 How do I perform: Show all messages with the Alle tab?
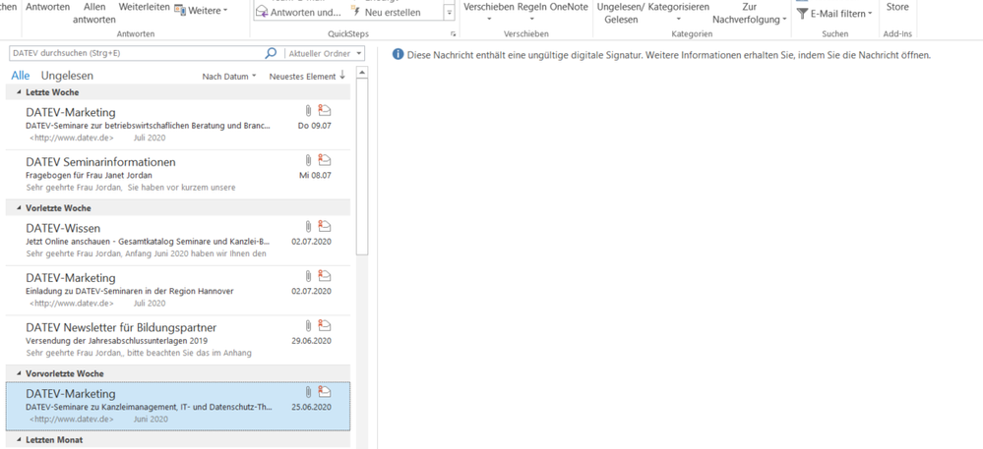21,76
